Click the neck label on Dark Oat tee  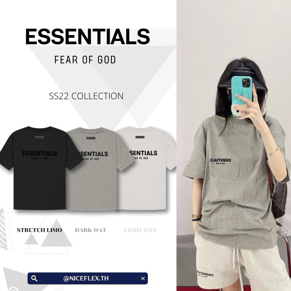click(x=91, y=138)
